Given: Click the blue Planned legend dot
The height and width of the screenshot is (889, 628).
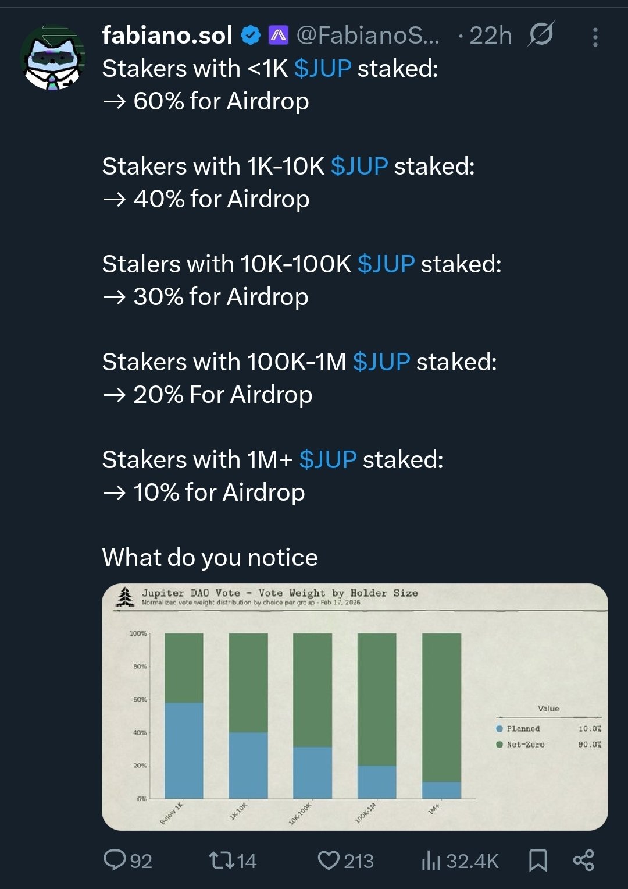Looking at the screenshot, I should [499, 728].
